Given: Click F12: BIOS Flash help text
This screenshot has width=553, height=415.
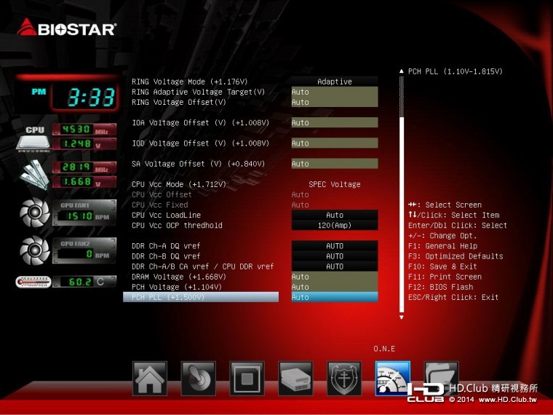Looking at the screenshot, I should [440, 287].
